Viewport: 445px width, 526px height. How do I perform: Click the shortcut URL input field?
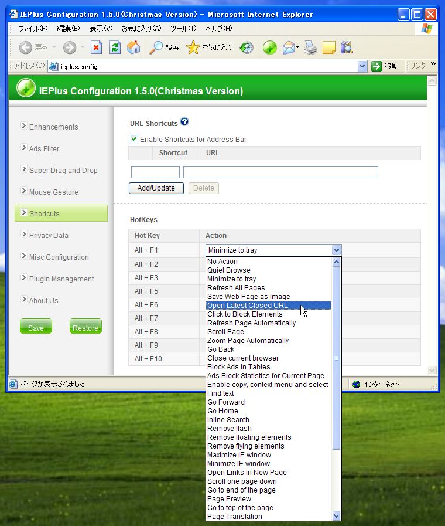280,172
